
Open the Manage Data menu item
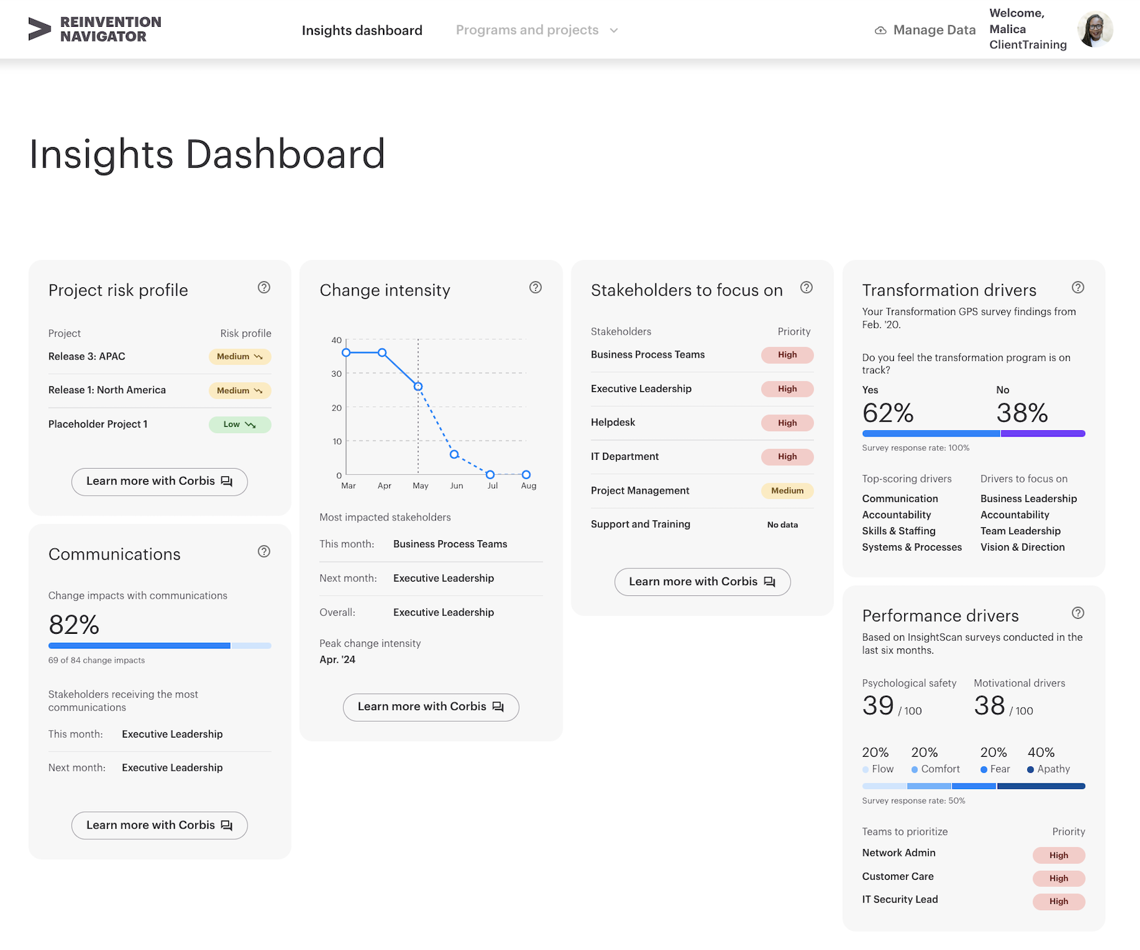pos(934,30)
